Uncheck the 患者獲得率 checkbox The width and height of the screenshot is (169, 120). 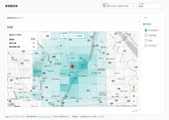[146, 30]
